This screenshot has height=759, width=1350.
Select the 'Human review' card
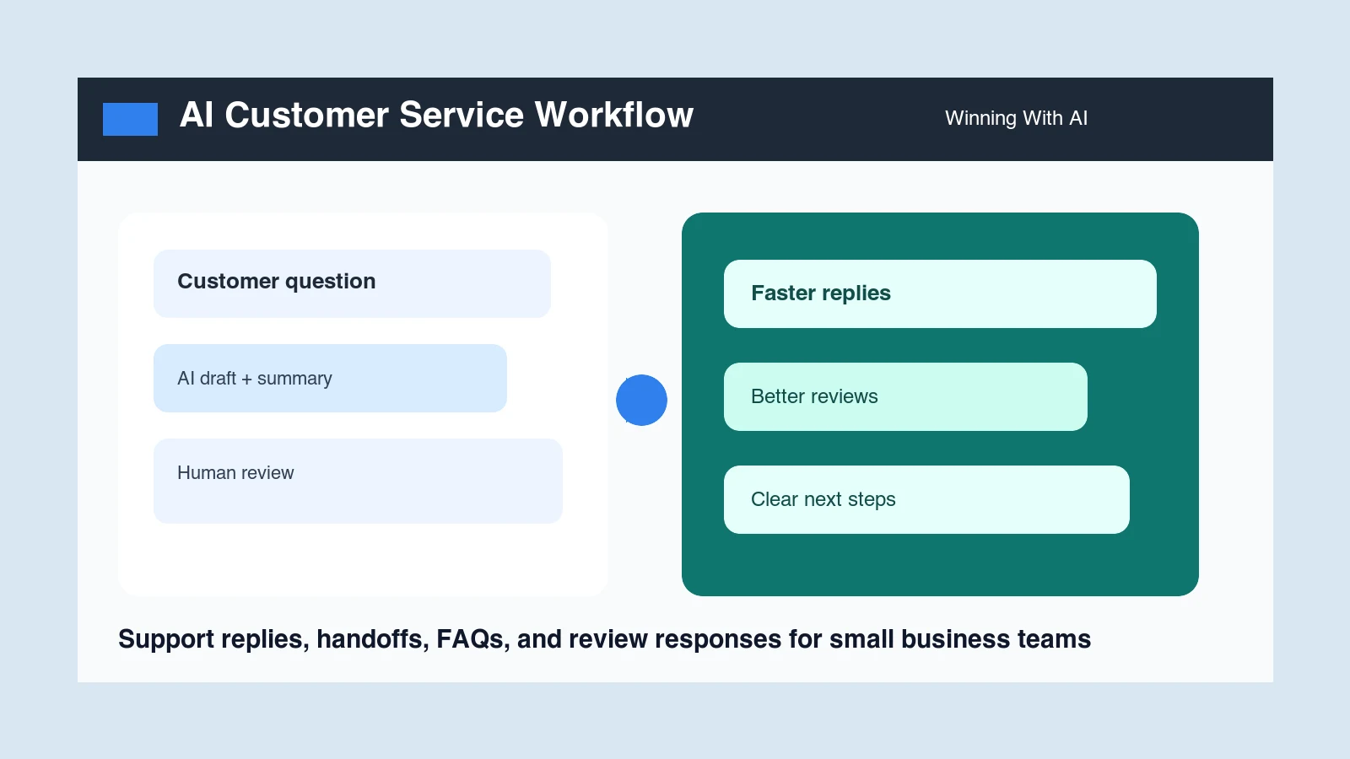click(358, 481)
